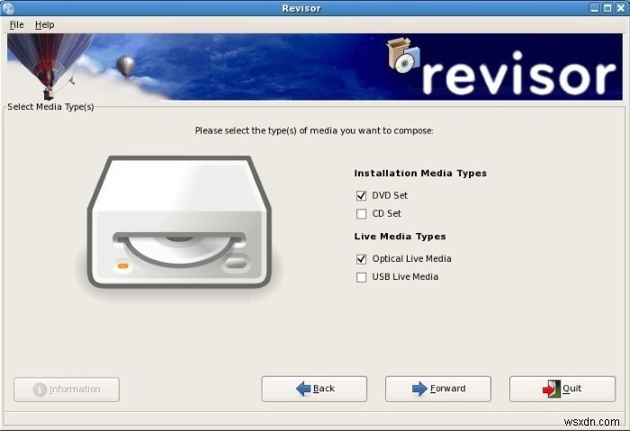Enable the CD Set checkbox
The image size is (630, 431).
[x=361, y=213]
